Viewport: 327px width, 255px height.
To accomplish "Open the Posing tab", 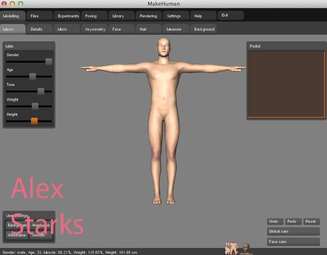I will [x=94, y=16].
